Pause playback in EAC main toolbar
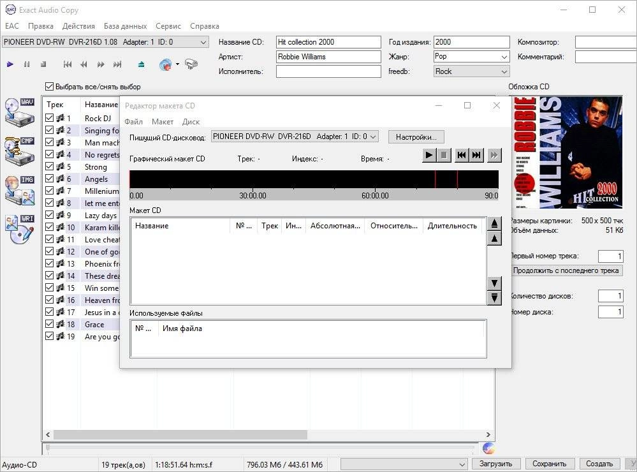 [x=27, y=64]
